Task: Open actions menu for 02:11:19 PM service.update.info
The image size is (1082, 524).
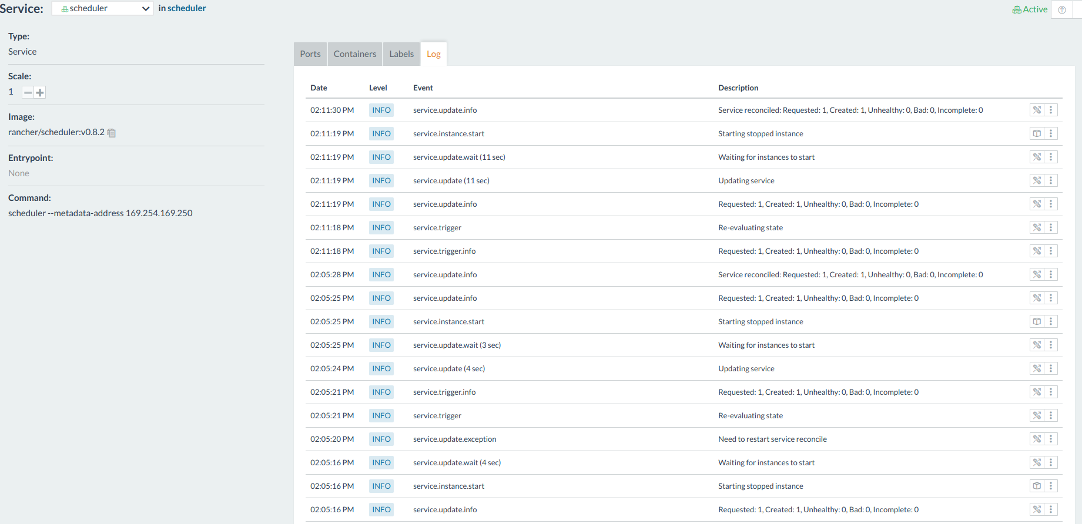Action: pos(1051,204)
